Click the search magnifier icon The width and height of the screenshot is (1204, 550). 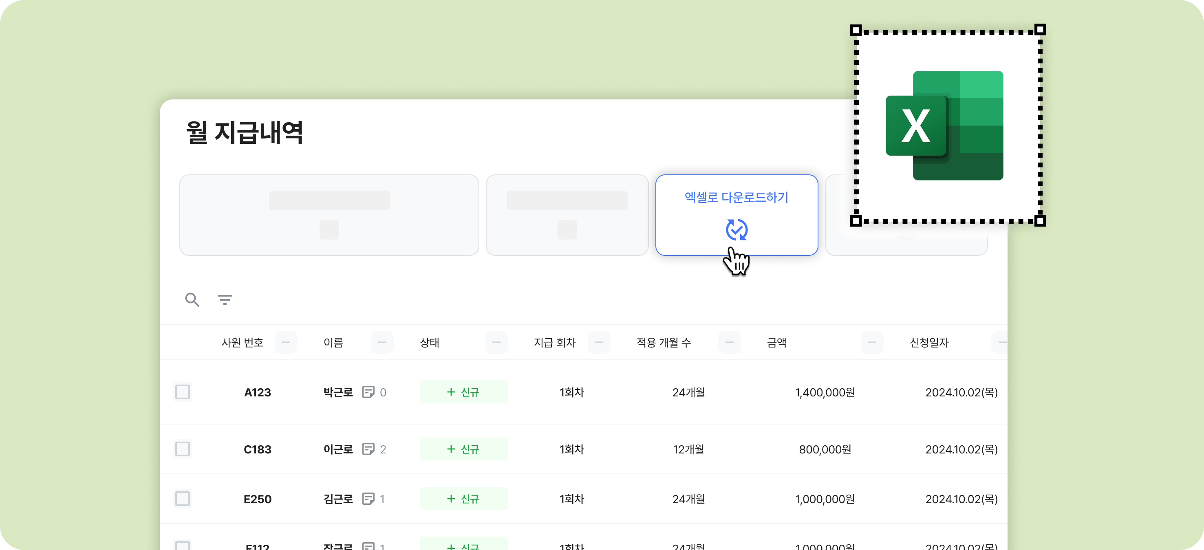[x=192, y=299]
